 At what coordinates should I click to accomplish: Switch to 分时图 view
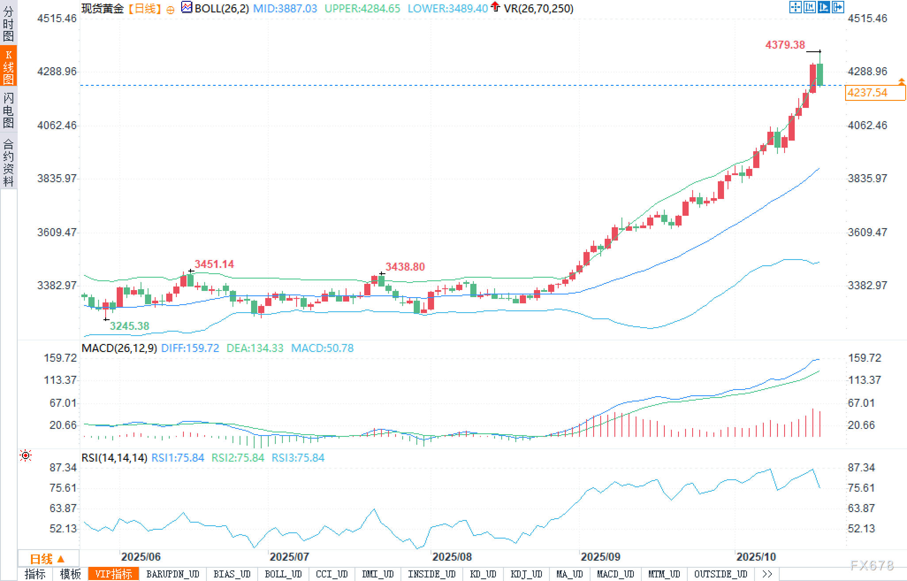point(8,24)
